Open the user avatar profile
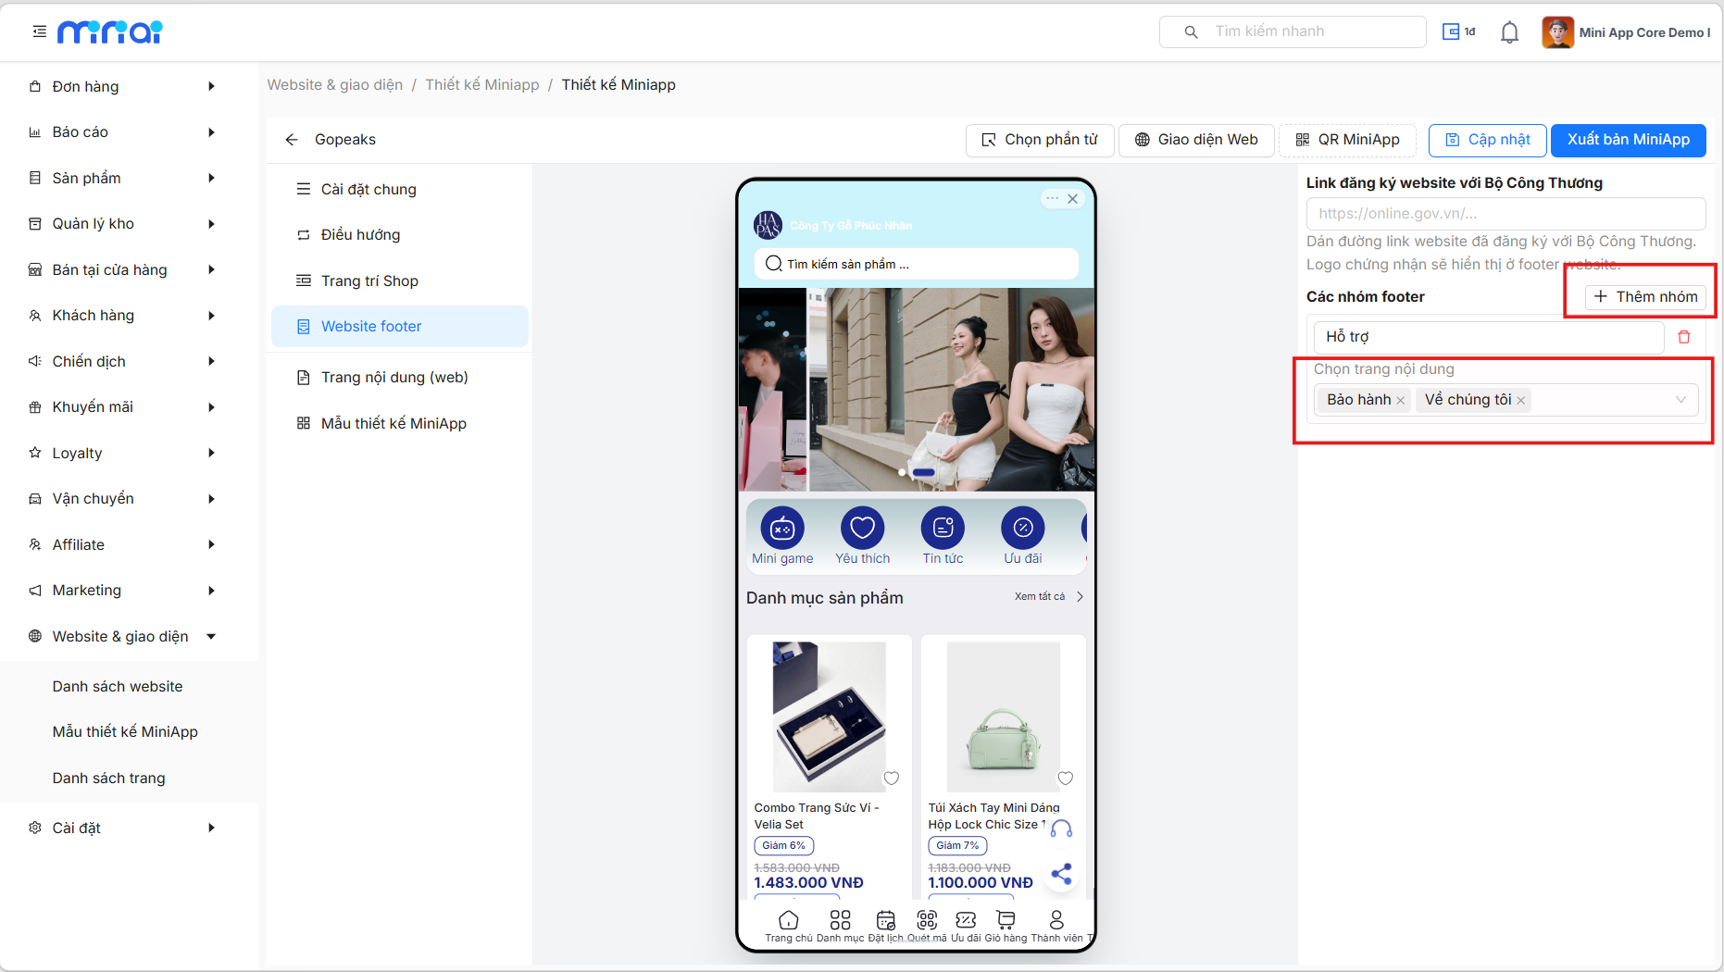 tap(1557, 32)
